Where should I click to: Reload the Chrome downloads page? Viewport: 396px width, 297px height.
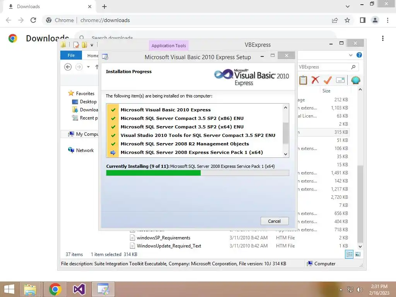pos(33,20)
